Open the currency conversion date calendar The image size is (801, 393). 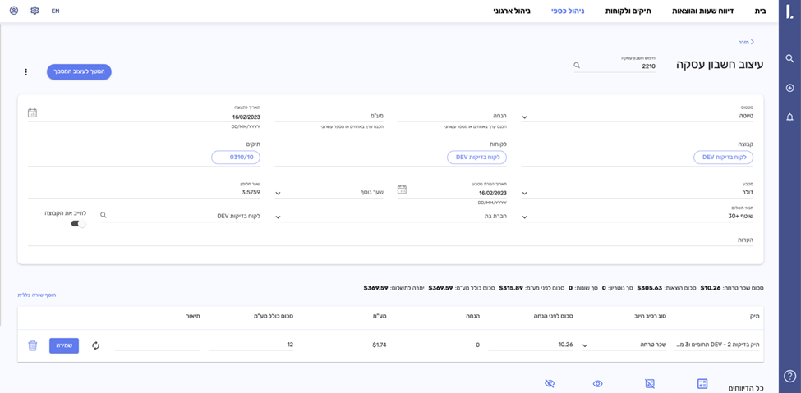(x=402, y=190)
